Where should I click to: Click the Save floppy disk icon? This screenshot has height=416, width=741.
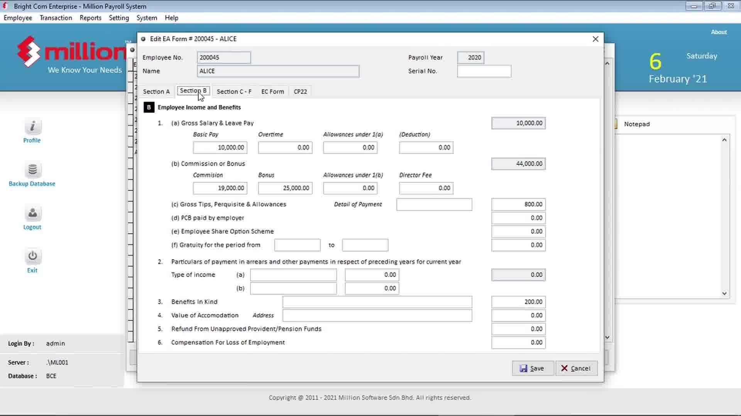point(523,369)
